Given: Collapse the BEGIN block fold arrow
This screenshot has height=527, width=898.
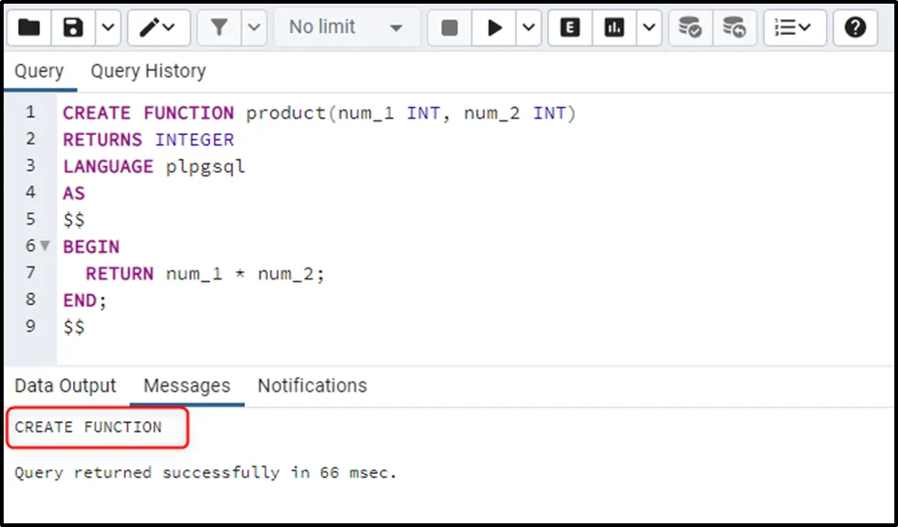Looking at the screenshot, I should click(45, 247).
